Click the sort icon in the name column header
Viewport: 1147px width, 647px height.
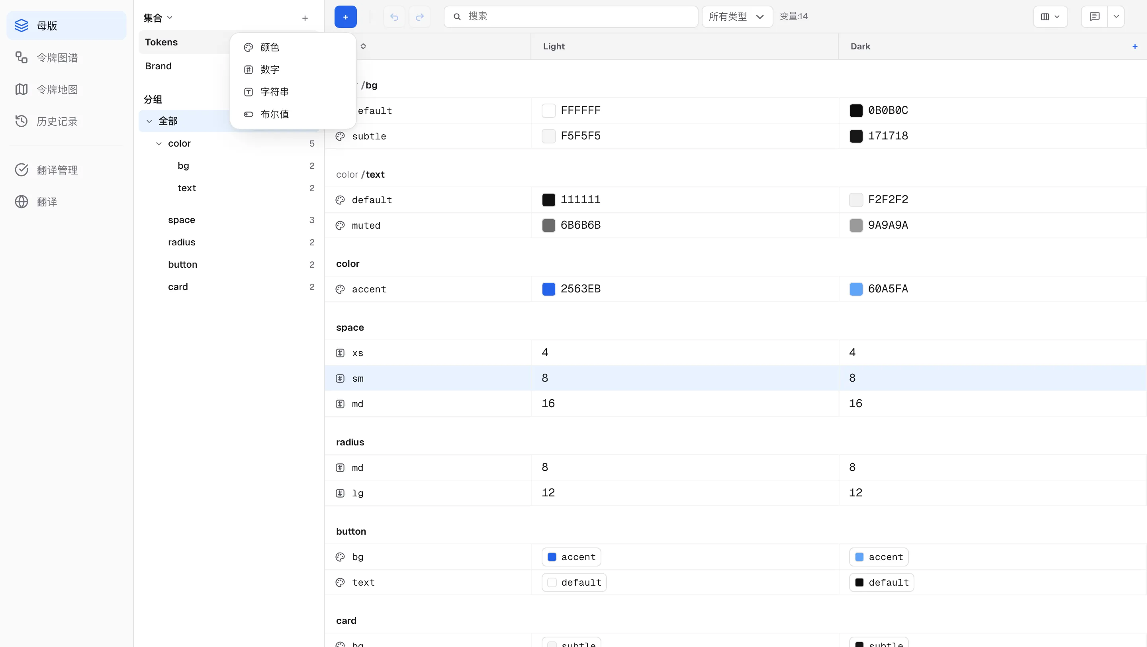pyautogui.click(x=363, y=46)
